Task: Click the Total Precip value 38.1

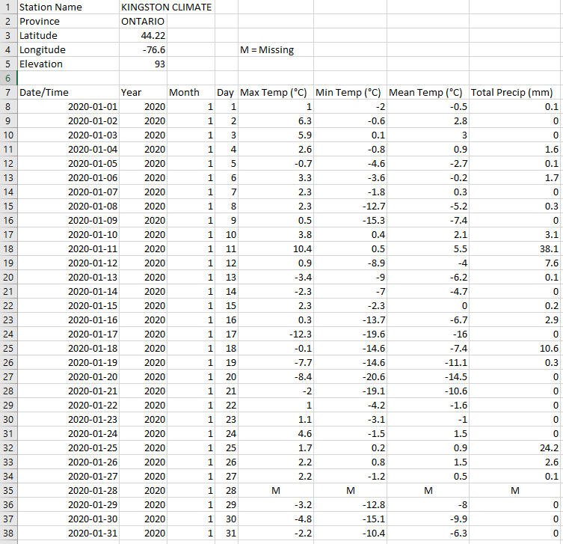Action: (x=516, y=249)
